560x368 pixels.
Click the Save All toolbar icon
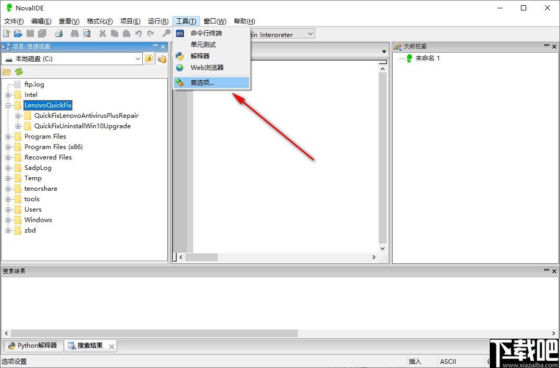tap(42, 33)
